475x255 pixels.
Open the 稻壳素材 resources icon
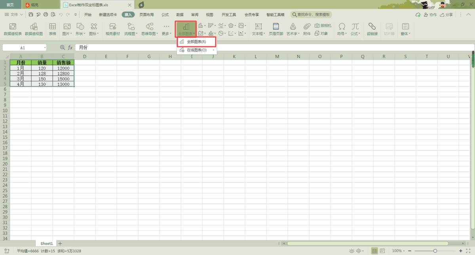click(112, 28)
